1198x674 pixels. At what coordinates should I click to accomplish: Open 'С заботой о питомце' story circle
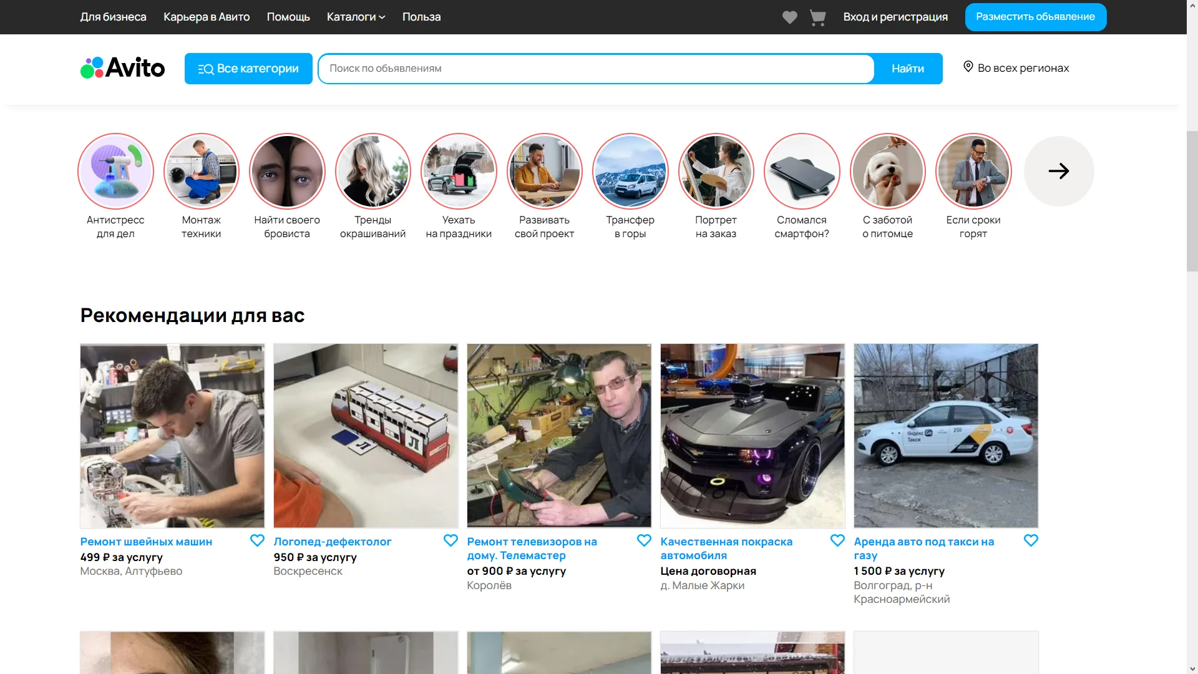point(887,171)
